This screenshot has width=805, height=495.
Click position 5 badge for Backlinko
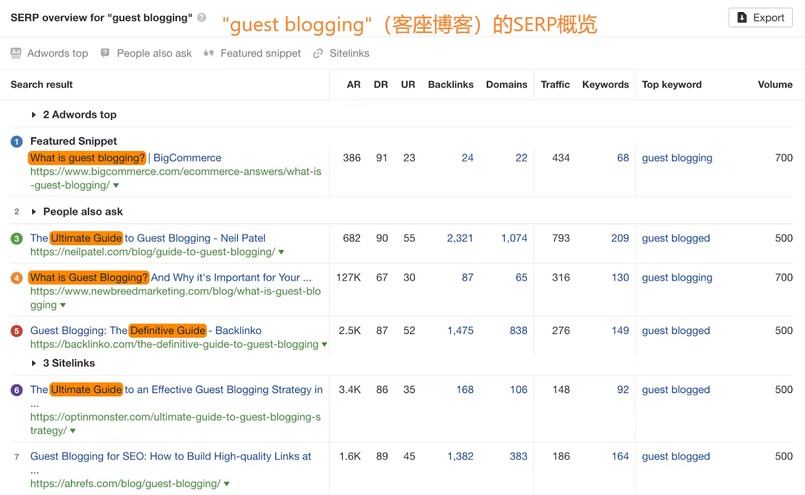point(17,331)
